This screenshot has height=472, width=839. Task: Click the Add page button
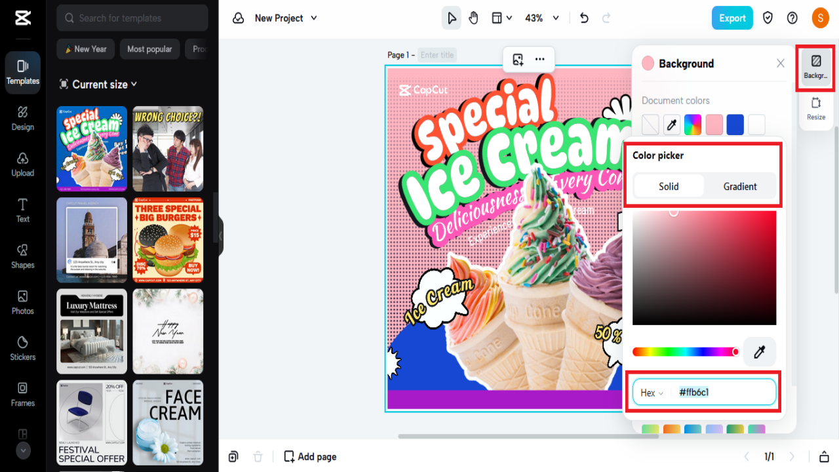tap(310, 457)
